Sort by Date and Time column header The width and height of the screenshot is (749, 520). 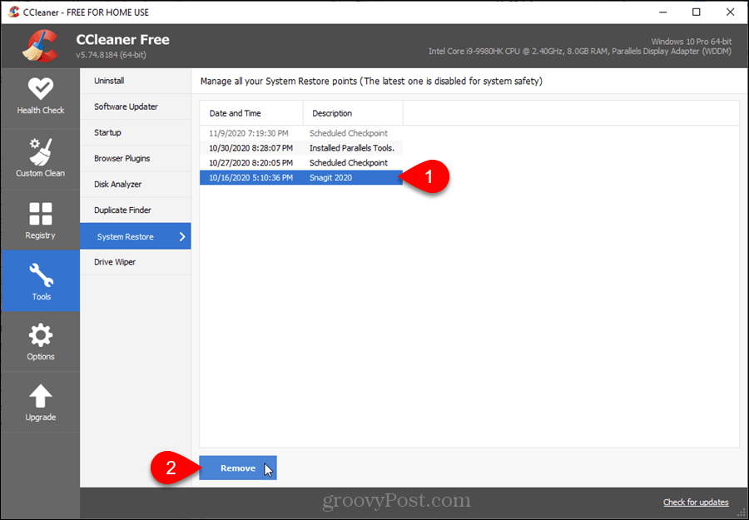[251, 113]
